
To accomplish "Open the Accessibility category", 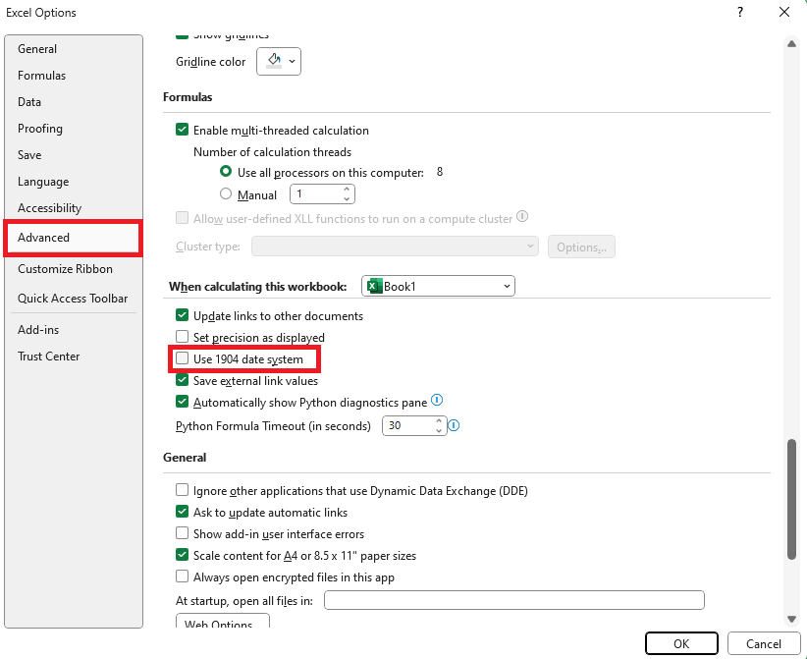I will (73, 208).
